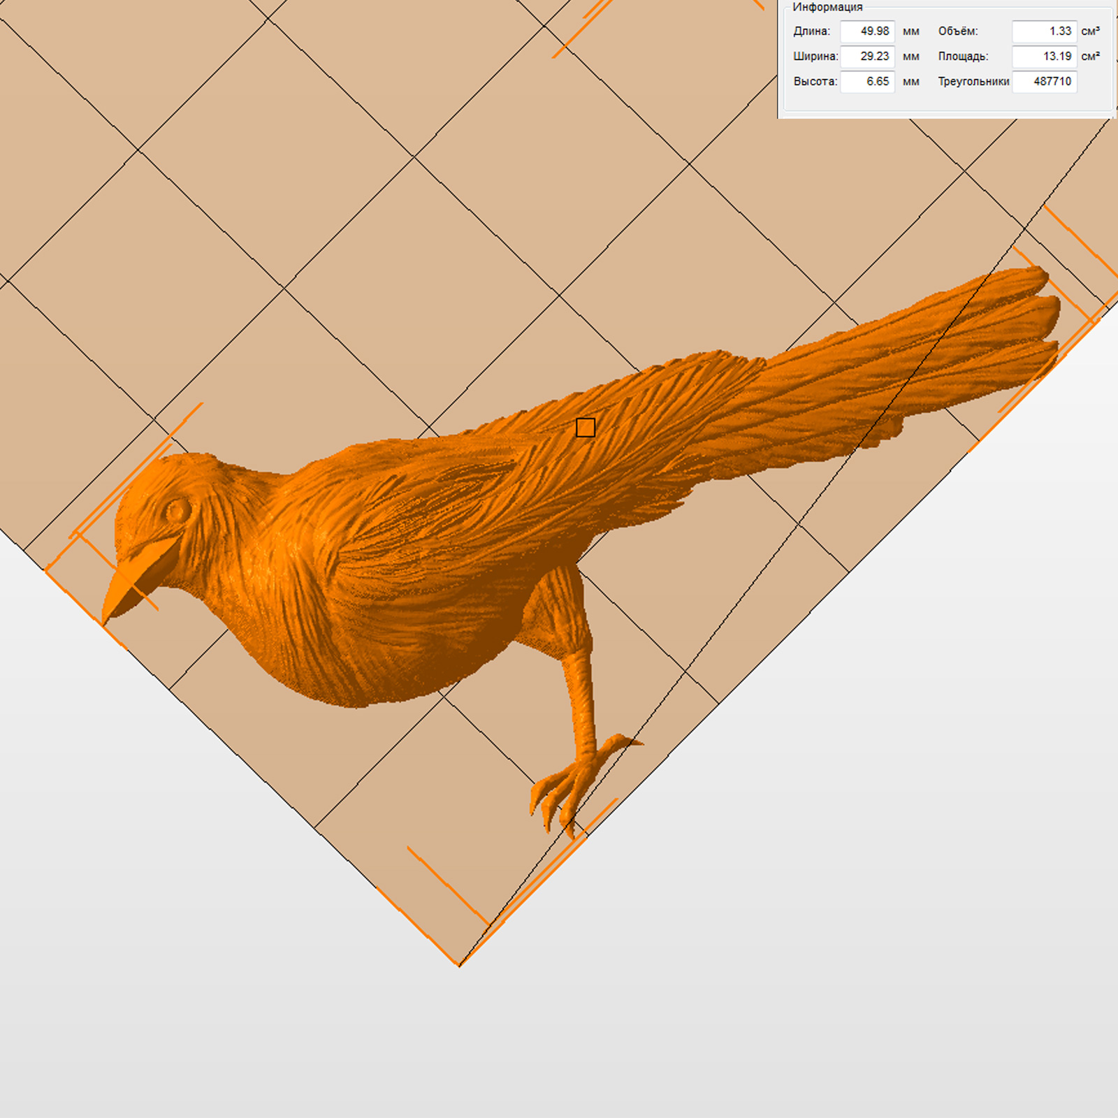Select the Площадь field showing 13.19
Viewport: 1118px width, 1118px height.
coord(1044,57)
